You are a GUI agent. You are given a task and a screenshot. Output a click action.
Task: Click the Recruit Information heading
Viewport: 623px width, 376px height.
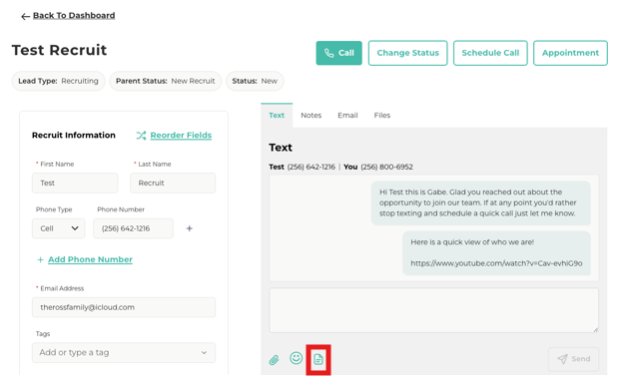point(74,136)
